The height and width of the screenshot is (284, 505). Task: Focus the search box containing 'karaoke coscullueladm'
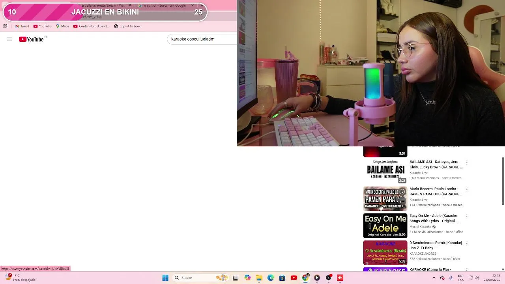(x=202, y=39)
